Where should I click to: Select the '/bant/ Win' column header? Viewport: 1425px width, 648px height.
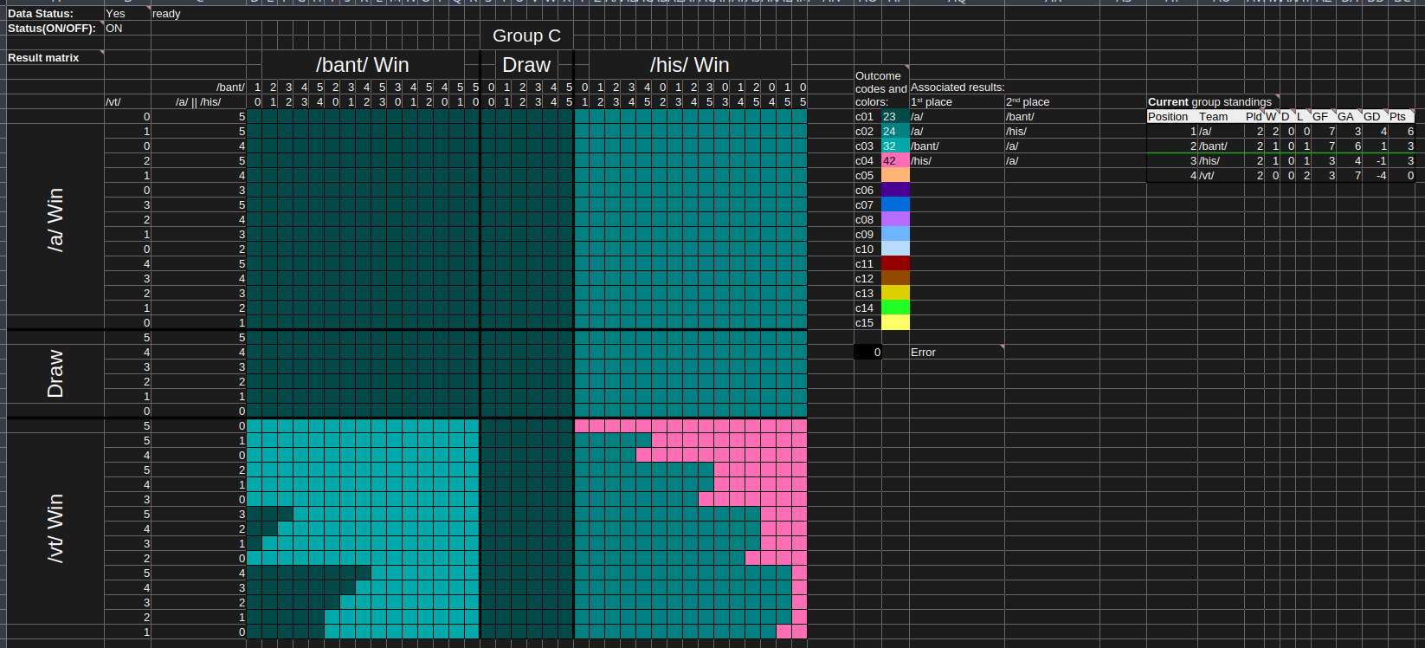click(363, 65)
